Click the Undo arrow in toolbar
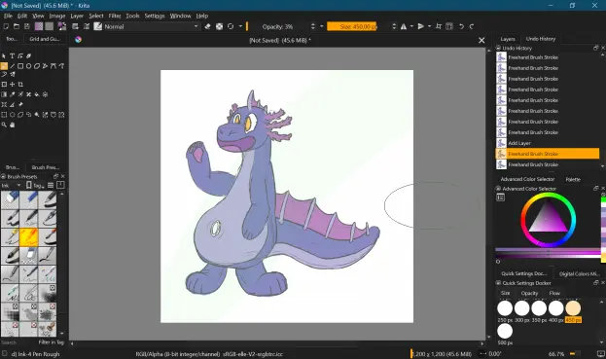The width and height of the screenshot is (606, 359). click(461, 26)
